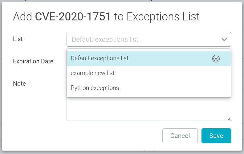The height and width of the screenshot is (154, 244).
Task: Open the List combo box field
Action: click(149, 39)
